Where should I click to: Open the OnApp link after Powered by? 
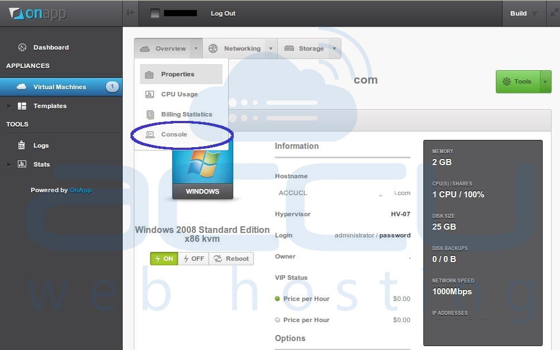pos(80,190)
